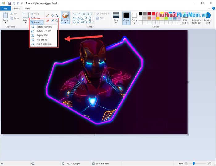Viewport: 216px width, 166px height.
Task: Pick the Fill with color bucket
Action: pyautogui.click(x=52, y=15)
